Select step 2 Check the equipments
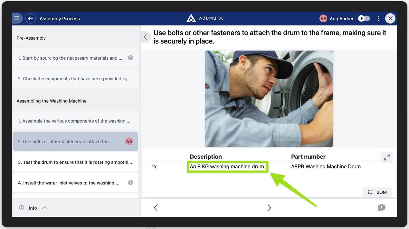The image size is (409, 229). pyautogui.click(x=75, y=79)
